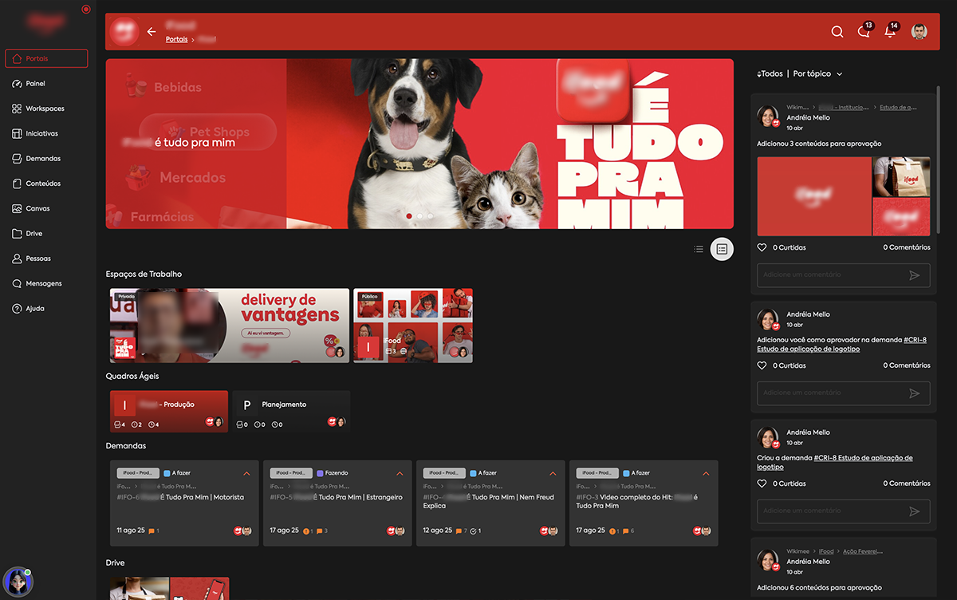Screen dimensions: 957x600
Task: Select Workspaces in the sidebar
Action: tap(45, 108)
